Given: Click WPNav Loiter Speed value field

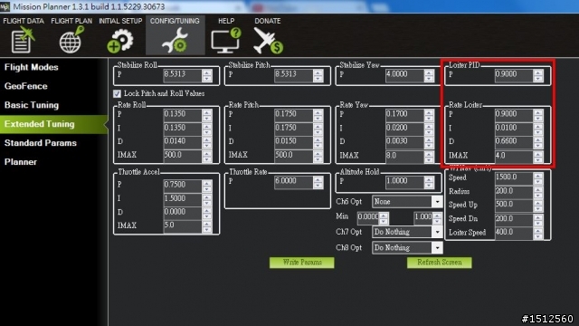Looking at the screenshot, I should point(514,233).
